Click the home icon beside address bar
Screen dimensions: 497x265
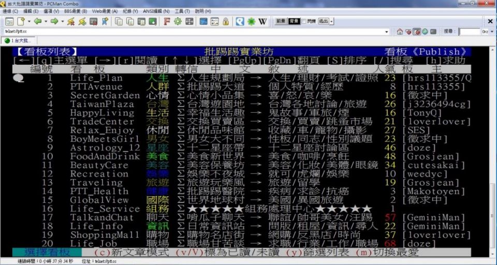coord(400,32)
